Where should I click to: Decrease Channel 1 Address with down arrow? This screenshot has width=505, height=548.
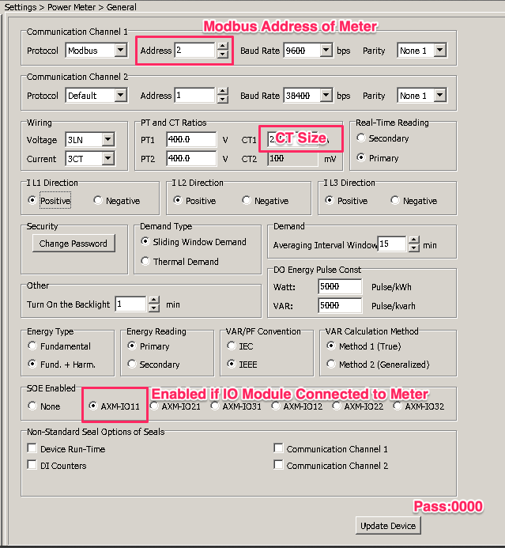tap(222, 55)
